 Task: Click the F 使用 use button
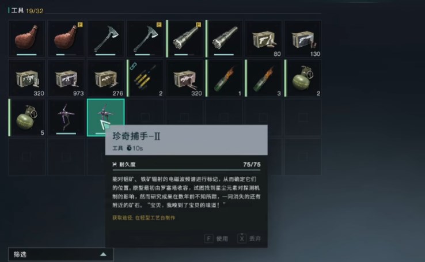(x=217, y=239)
